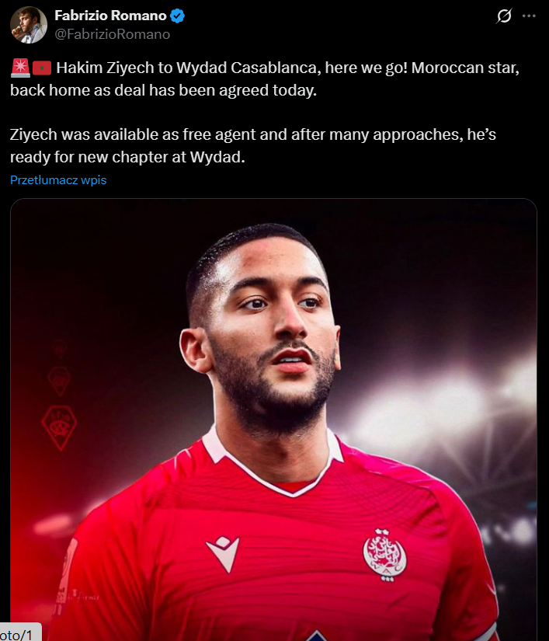Screen dimensions: 549x641
Task: Click the Grok slashed-circle icon
Action: (504, 16)
